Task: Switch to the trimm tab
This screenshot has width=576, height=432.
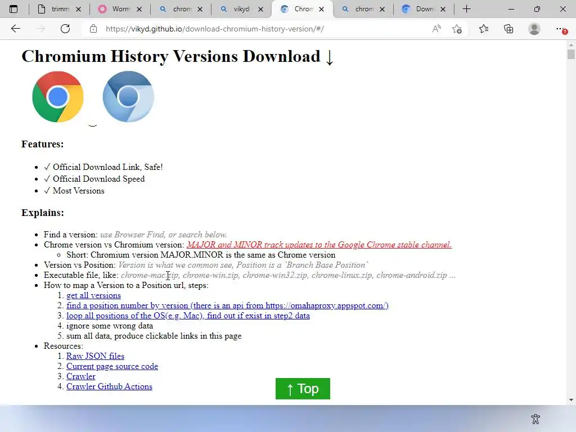Action: coord(58,9)
